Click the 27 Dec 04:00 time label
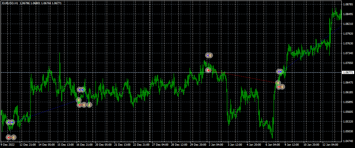355x148 pixels. [160, 145]
